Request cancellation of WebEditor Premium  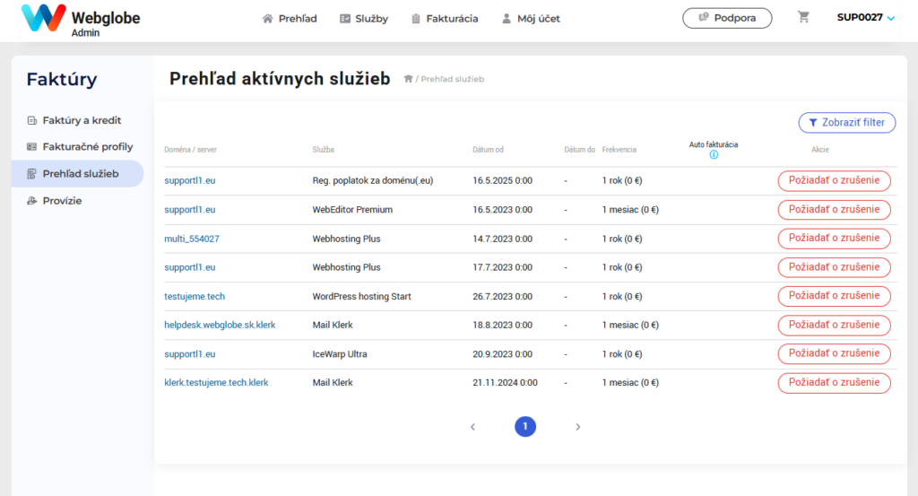pos(835,210)
